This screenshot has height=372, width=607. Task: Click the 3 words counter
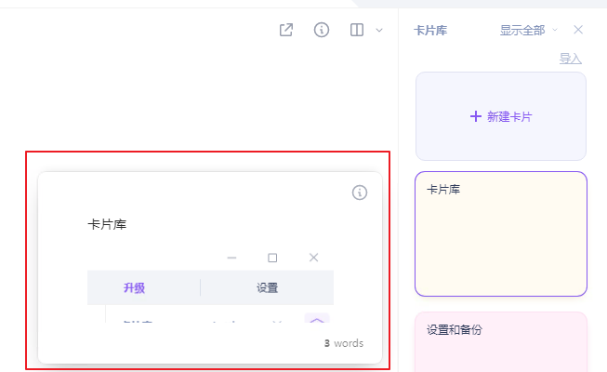(x=343, y=343)
